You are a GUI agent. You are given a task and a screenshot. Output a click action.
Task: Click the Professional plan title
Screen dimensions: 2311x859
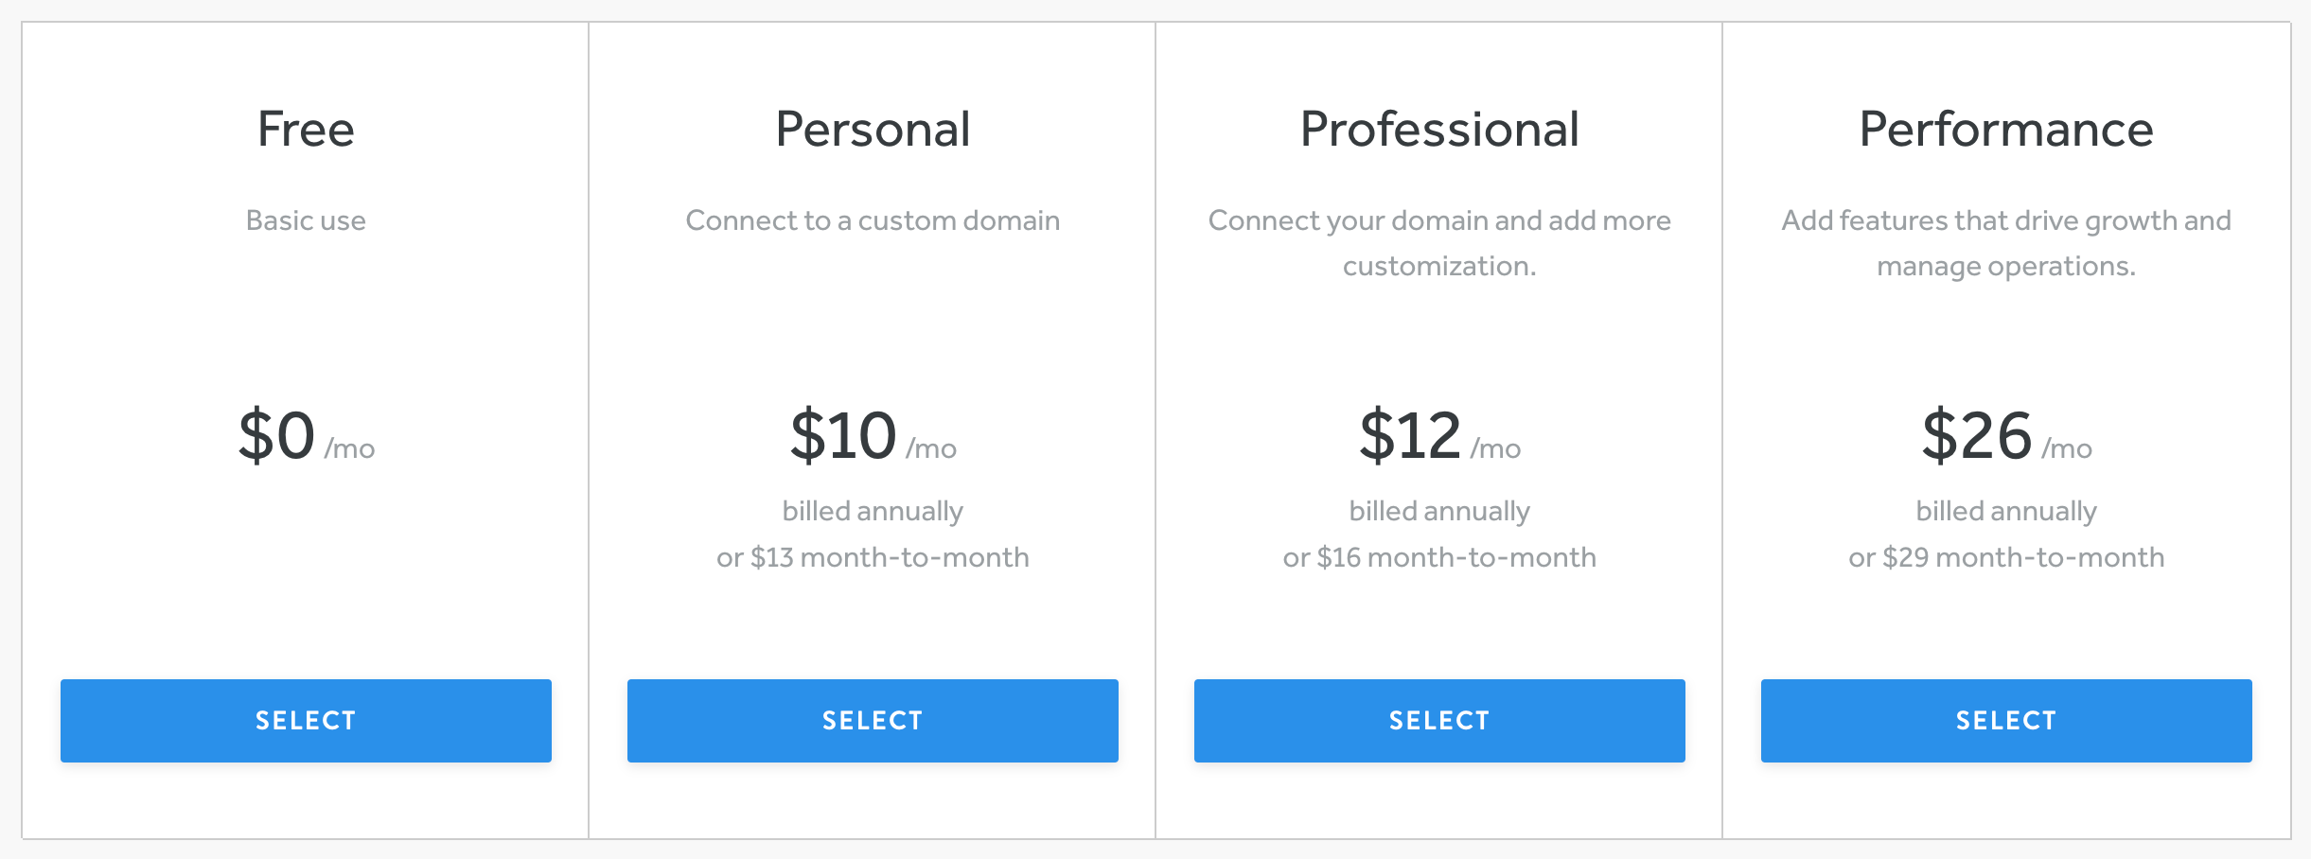1439,129
